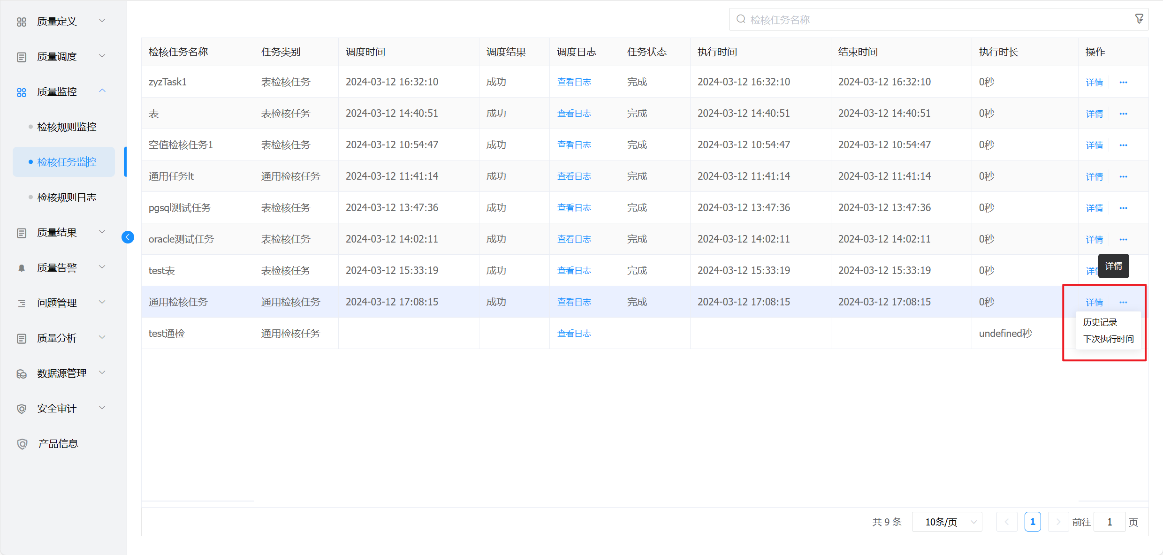
Task: Open the 10条/页 page size dropdown
Action: [947, 522]
